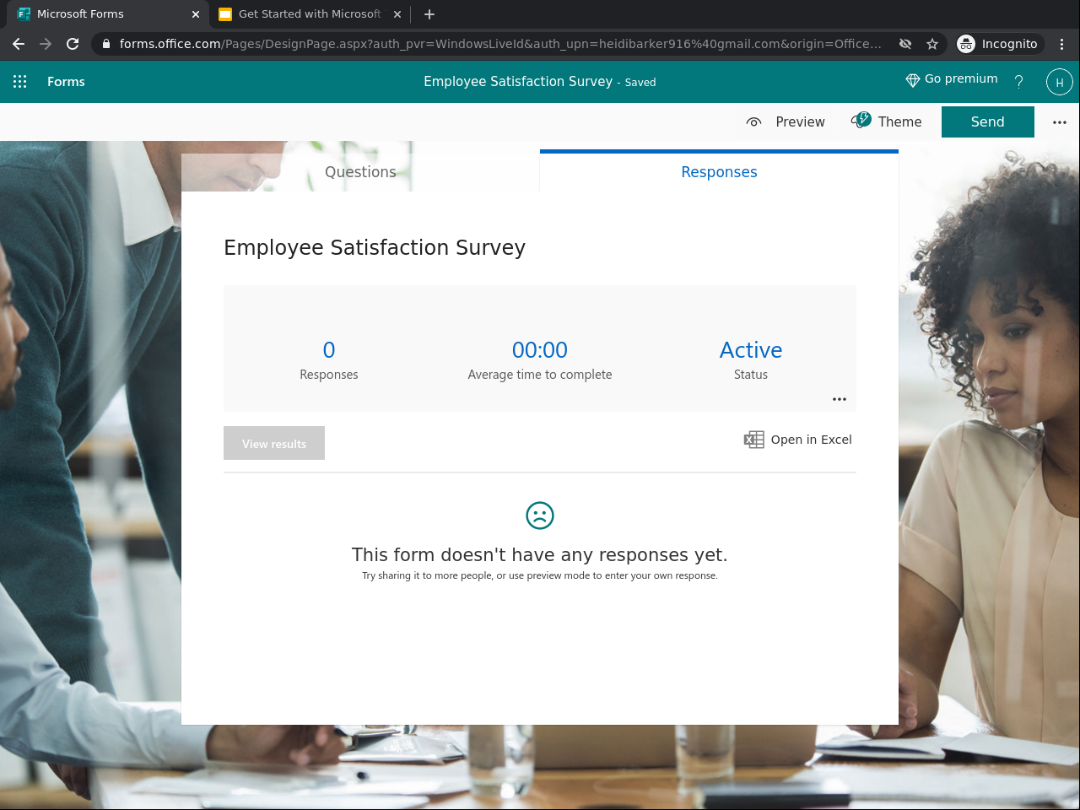Open the Help question mark icon
Screen dimensions: 1080x810
coord(1018,82)
